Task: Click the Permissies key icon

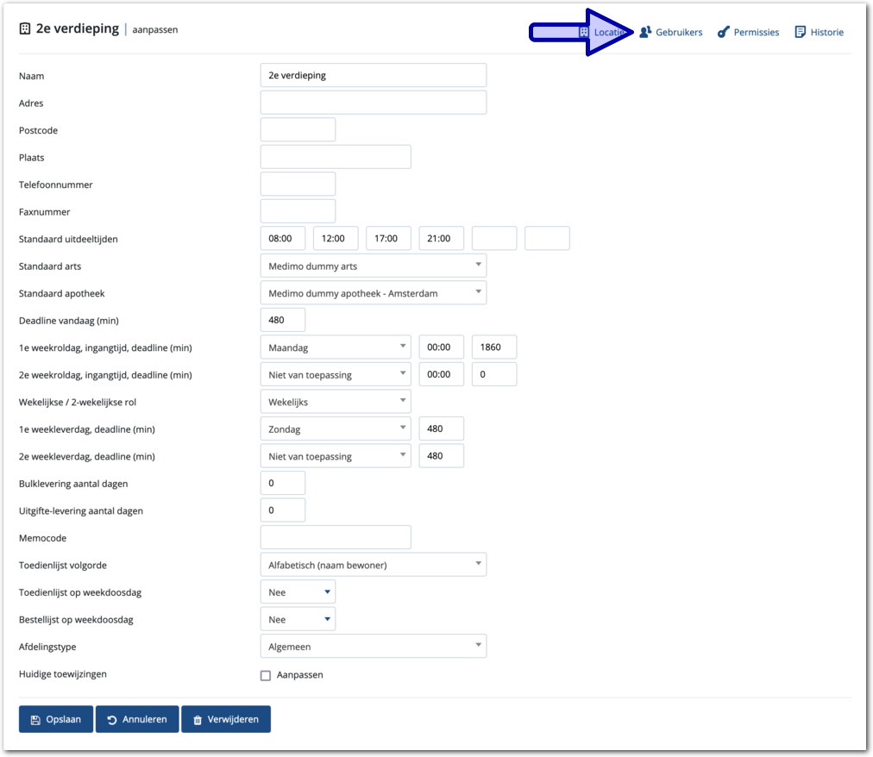Action: (x=724, y=32)
